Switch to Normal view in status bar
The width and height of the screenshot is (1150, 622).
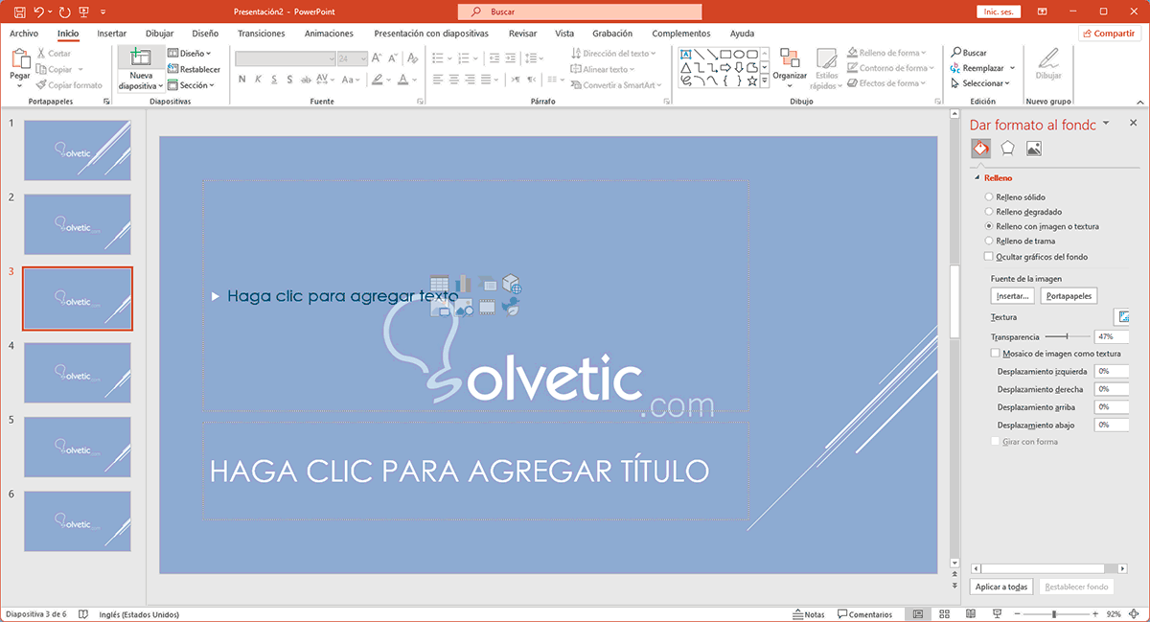pyautogui.click(x=918, y=614)
